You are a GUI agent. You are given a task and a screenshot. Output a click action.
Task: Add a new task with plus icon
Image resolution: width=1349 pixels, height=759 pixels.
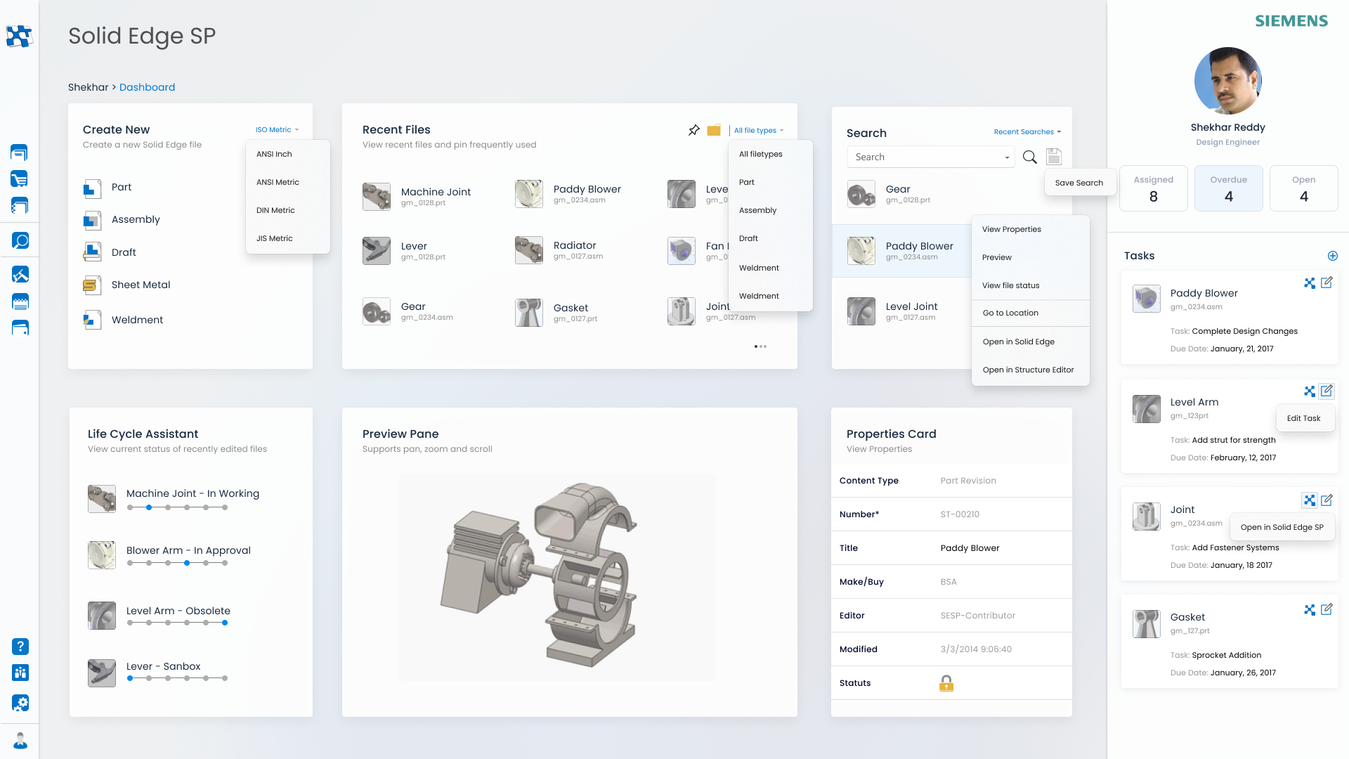[1333, 256]
